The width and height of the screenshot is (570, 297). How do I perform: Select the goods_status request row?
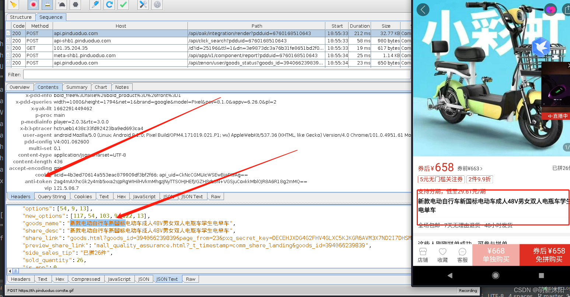pos(208,63)
